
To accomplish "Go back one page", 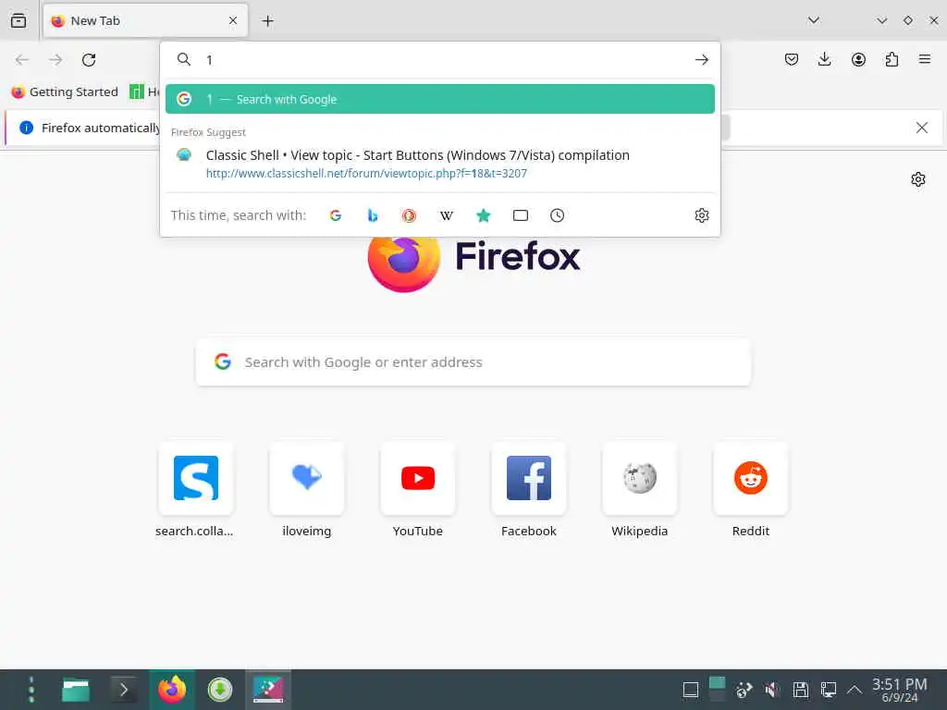I will (22, 60).
